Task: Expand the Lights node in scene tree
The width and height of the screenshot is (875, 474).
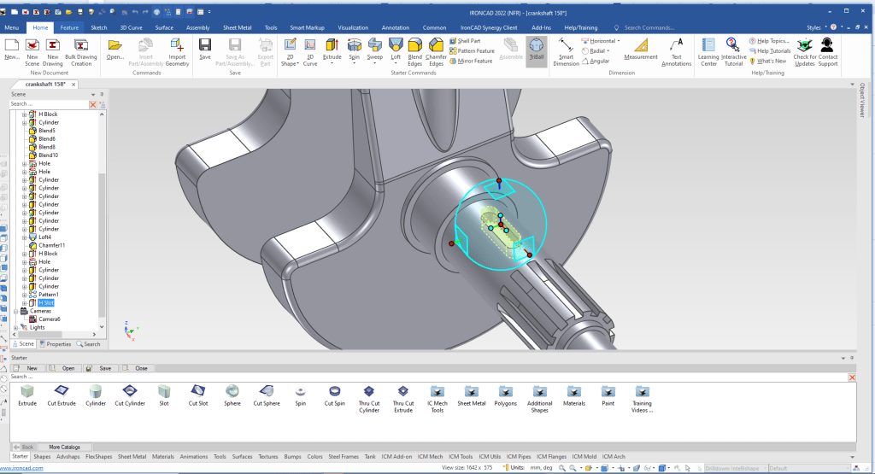Action: (16, 327)
